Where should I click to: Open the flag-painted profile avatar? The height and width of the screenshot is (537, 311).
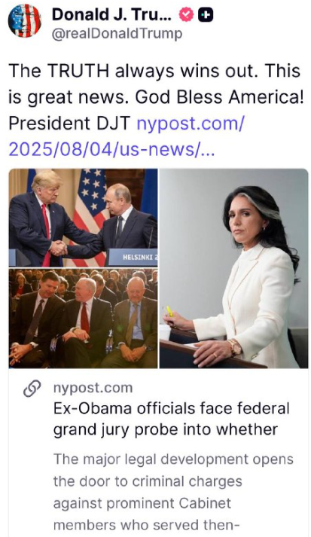[25, 21]
